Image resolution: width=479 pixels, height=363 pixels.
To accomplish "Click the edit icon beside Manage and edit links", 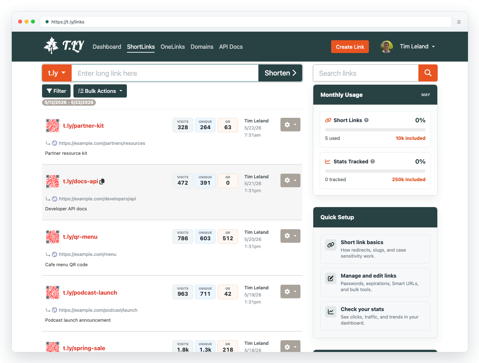I will [x=331, y=278].
